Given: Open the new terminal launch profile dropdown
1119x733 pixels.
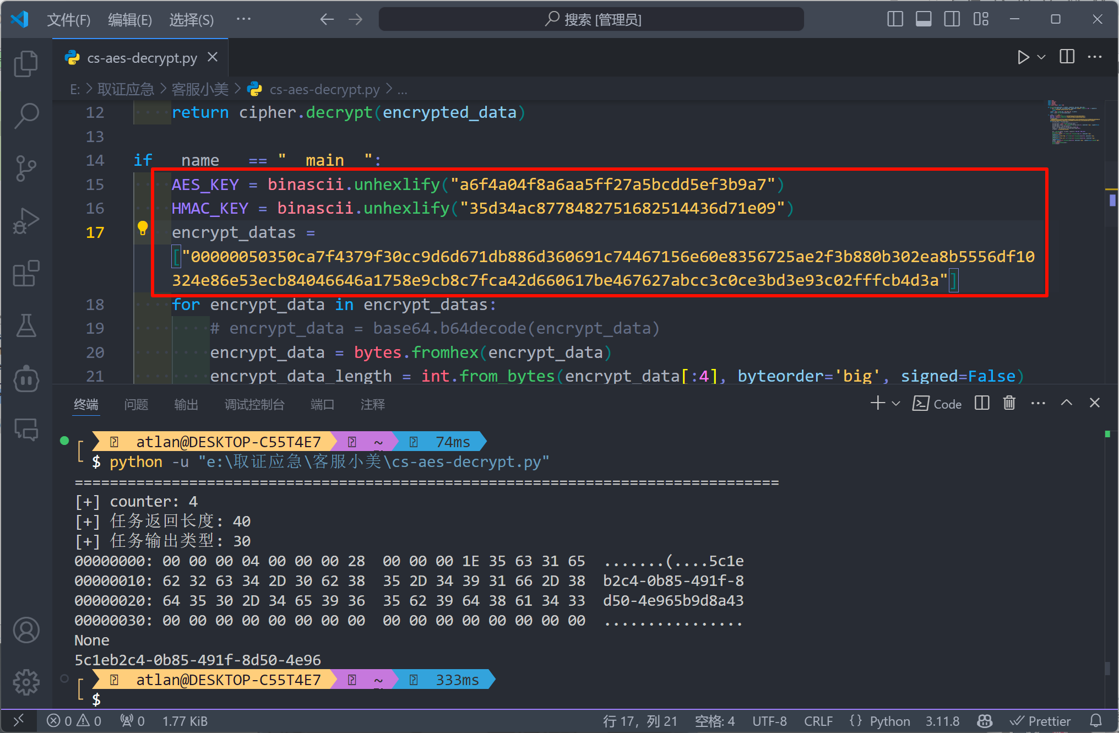Looking at the screenshot, I should 896,404.
